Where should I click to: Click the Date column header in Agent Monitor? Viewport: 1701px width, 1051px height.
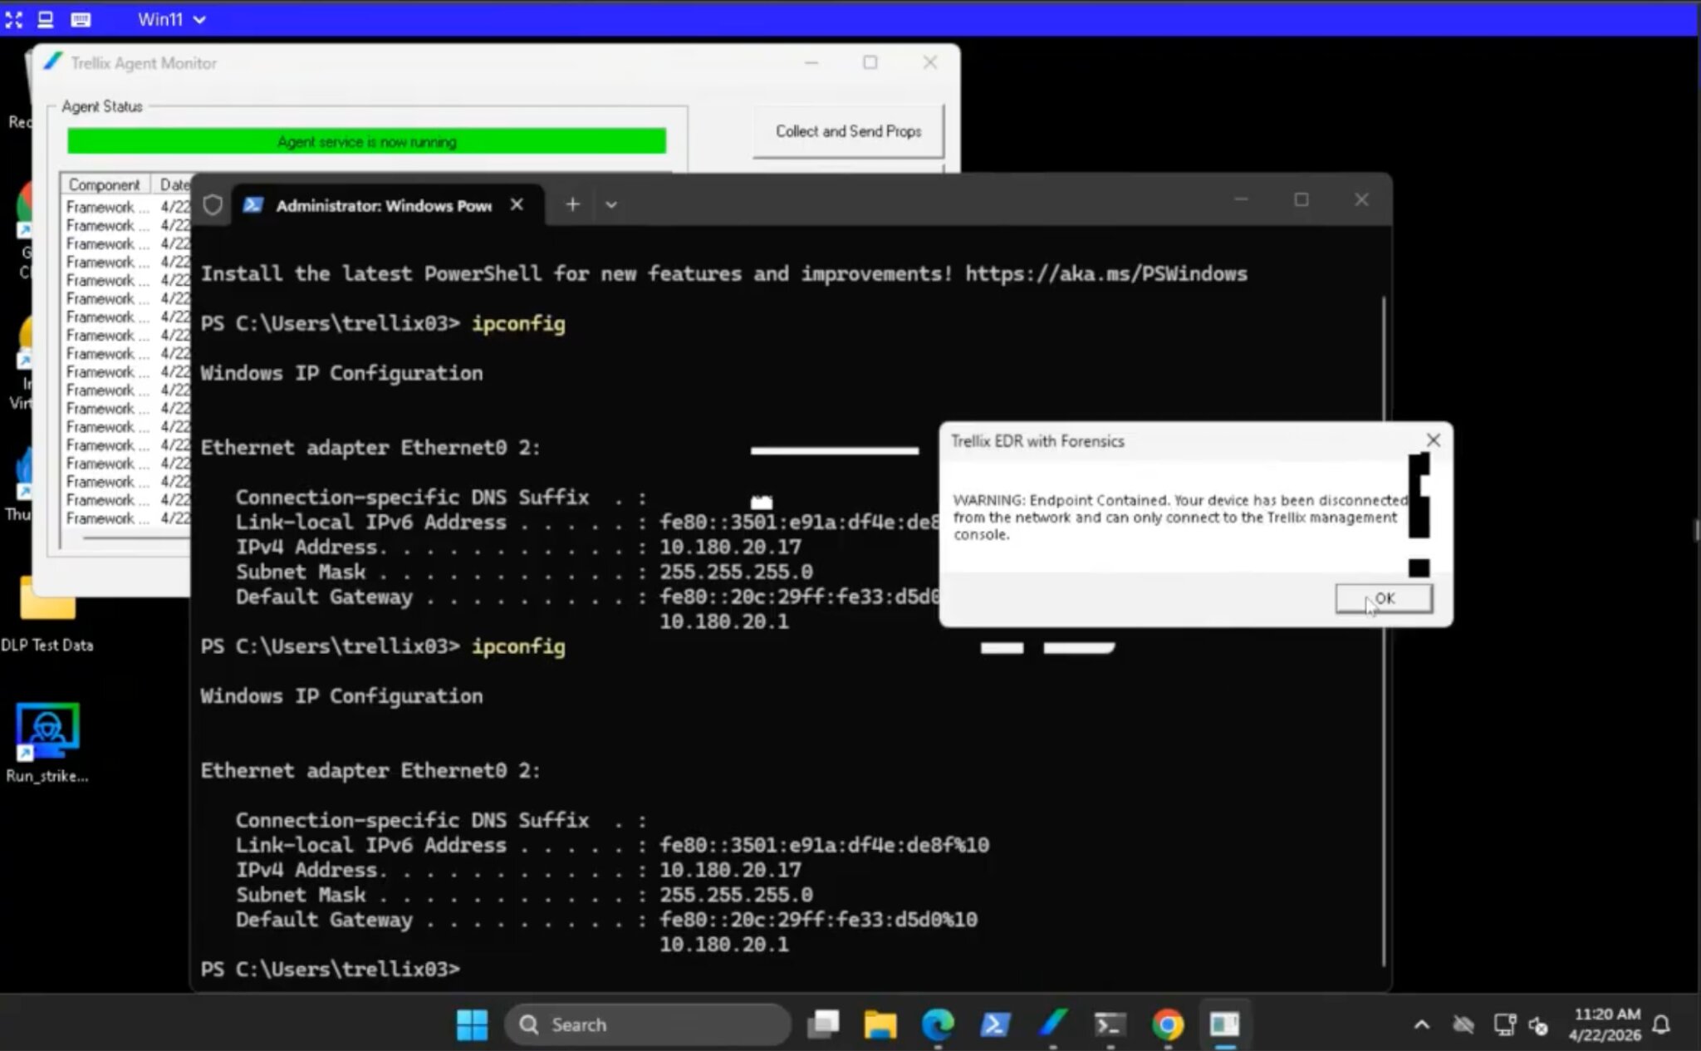point(174,184)
